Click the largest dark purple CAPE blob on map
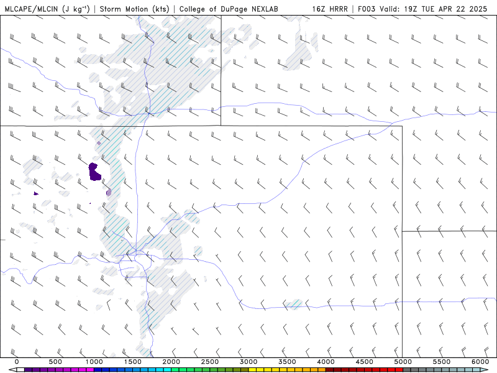The height and width of the screenshot is (373, 497). point(94,172)
